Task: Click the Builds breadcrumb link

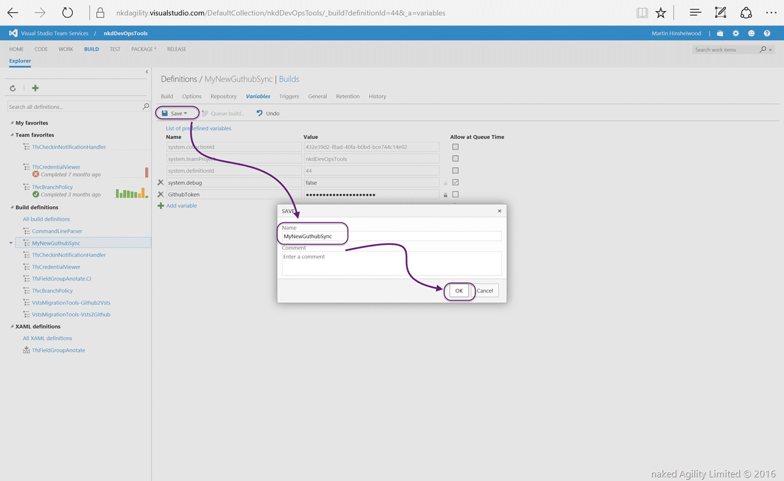Action: click(289, 79)
